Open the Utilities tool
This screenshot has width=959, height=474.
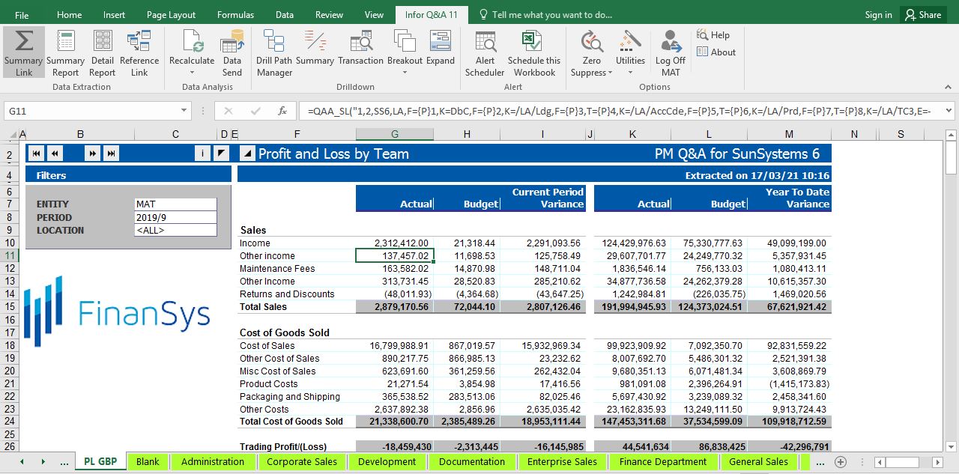(630, 48)
